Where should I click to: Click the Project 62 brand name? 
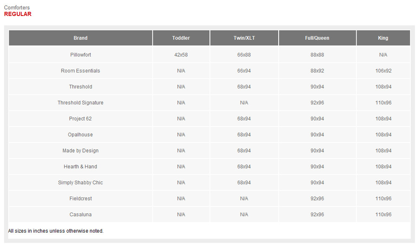click(x=80, y=119)
